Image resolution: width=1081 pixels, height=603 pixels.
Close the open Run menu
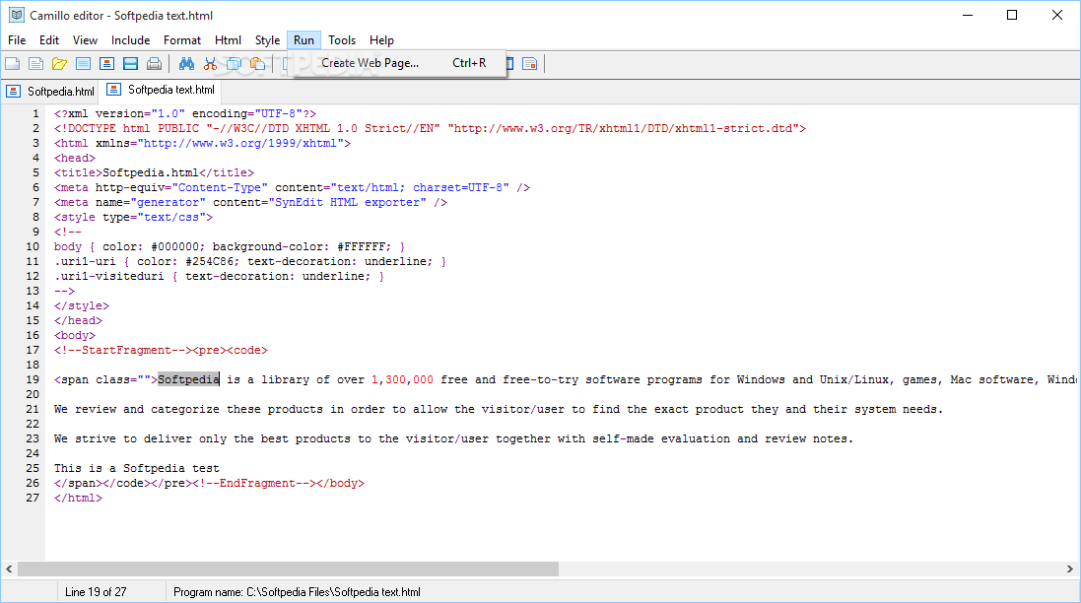click(304, 40)
